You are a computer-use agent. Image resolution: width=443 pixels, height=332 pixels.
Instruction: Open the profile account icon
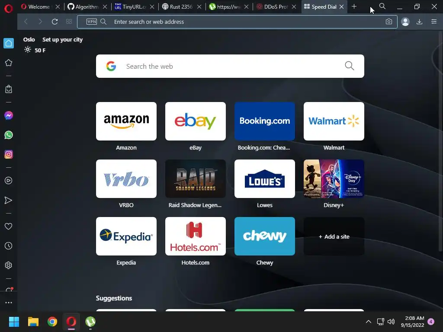[x=405, y=22]
